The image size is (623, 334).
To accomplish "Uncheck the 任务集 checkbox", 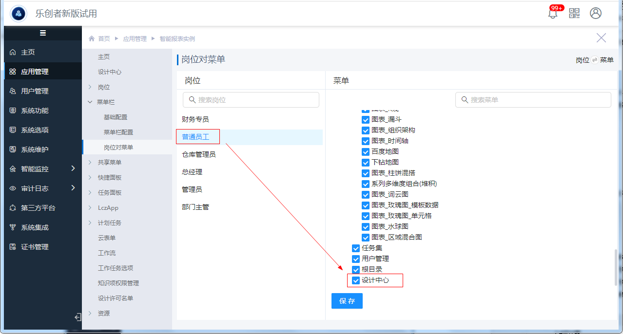I will coord(356,248).
